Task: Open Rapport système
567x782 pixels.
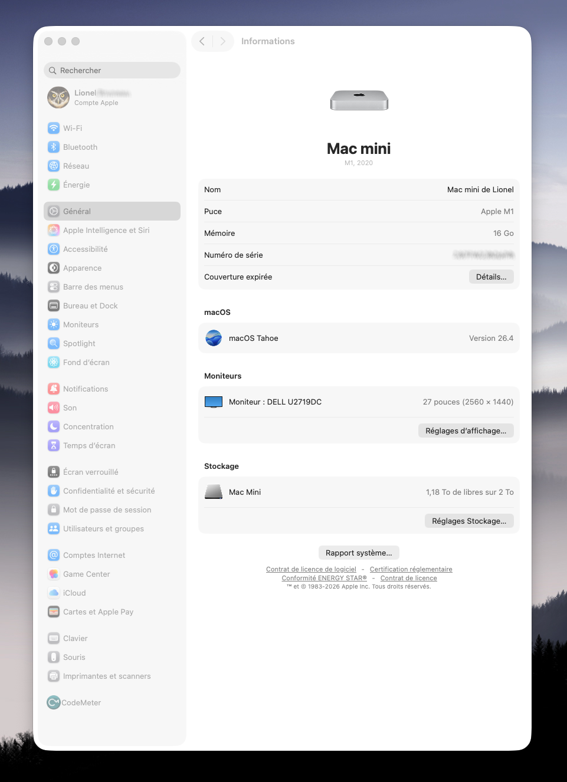Action: [359, 553]
